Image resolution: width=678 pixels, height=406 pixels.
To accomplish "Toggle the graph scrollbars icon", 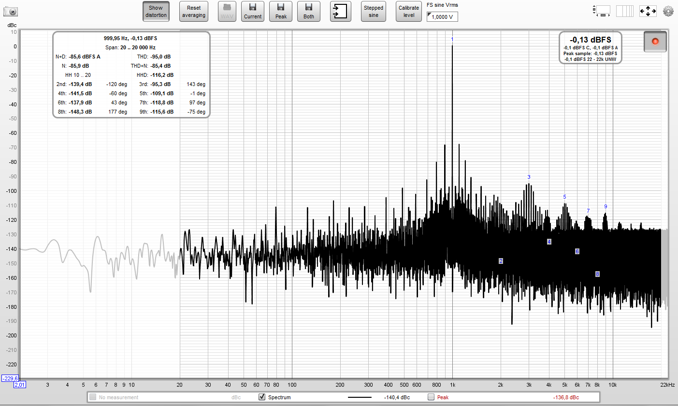I will pyautogui.click(x=602, y=11).
